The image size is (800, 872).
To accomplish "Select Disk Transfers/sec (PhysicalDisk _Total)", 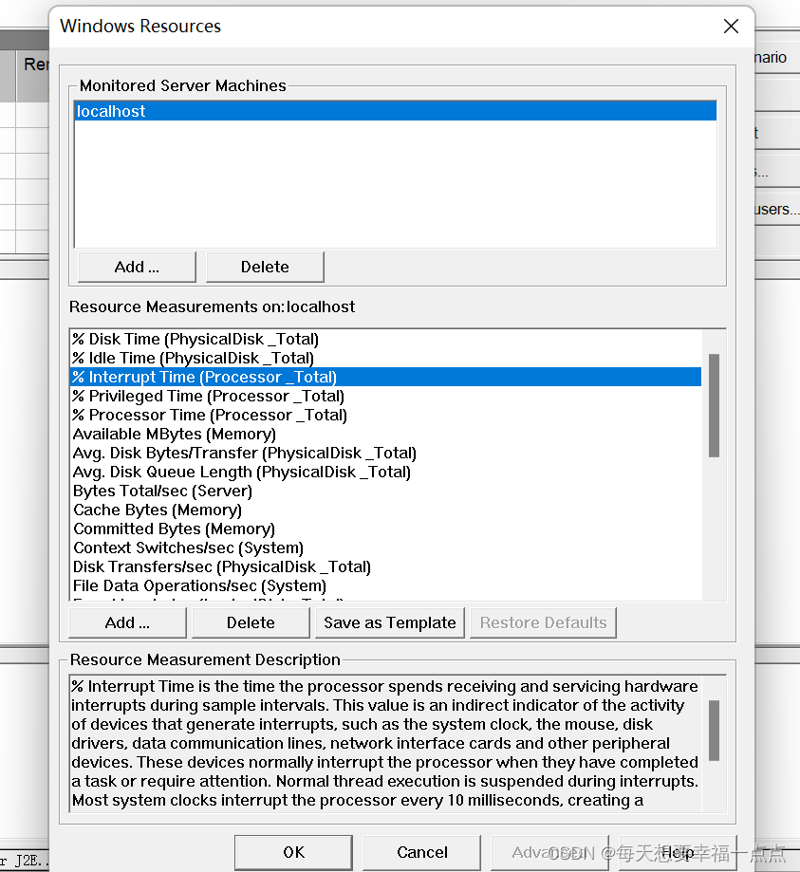I will tap(386, 566).
